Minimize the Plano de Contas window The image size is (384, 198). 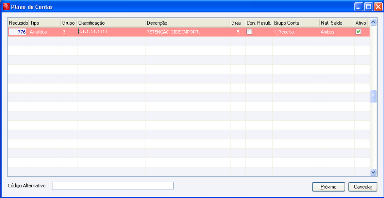359,7
